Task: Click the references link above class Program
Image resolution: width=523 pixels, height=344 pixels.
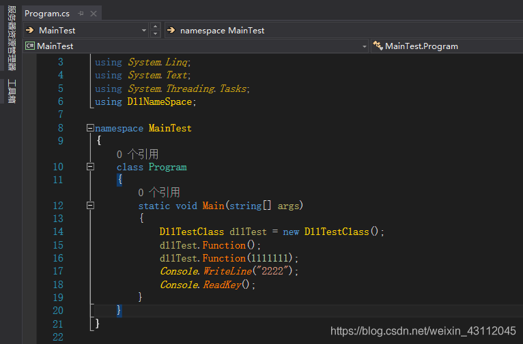Action: pyautogui.click(x=137, y=155)
